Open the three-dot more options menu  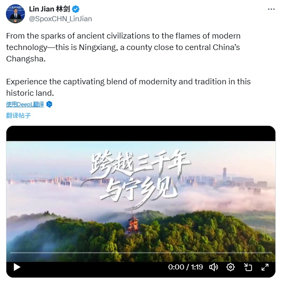[271, 9]
